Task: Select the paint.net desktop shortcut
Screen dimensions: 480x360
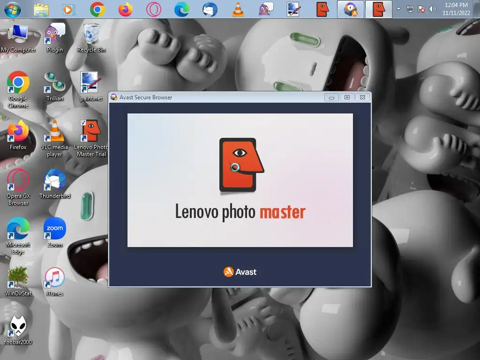Action: click(91, 86)
